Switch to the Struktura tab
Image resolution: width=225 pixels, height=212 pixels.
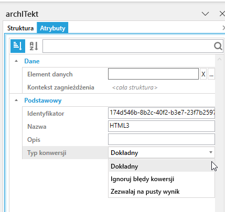[20, 28]
